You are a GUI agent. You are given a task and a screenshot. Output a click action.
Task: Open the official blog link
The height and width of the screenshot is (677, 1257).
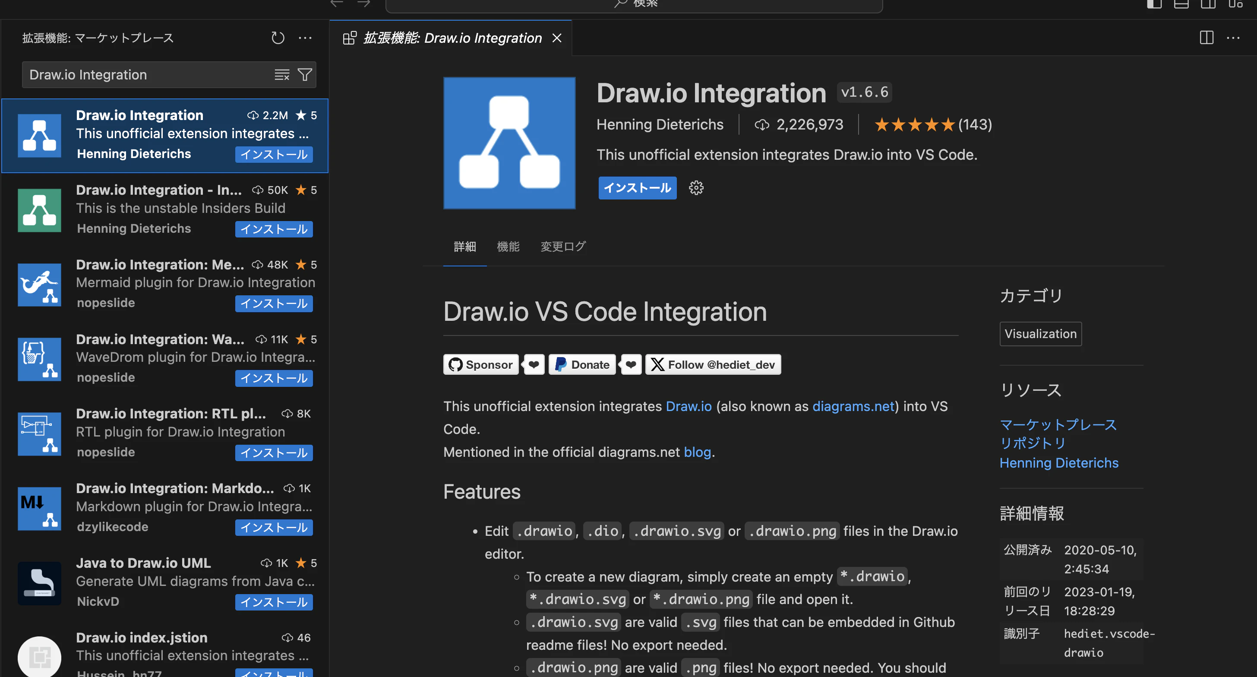point(697,452)
